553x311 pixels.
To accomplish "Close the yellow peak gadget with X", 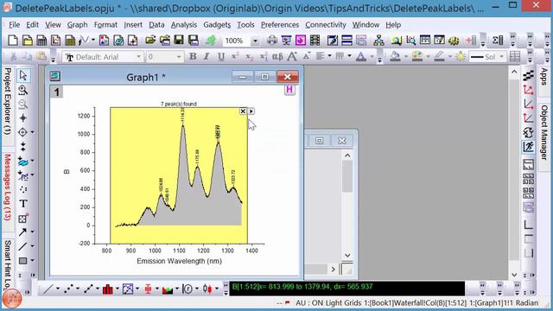I will pyautogui.click(x=243, y=111).
